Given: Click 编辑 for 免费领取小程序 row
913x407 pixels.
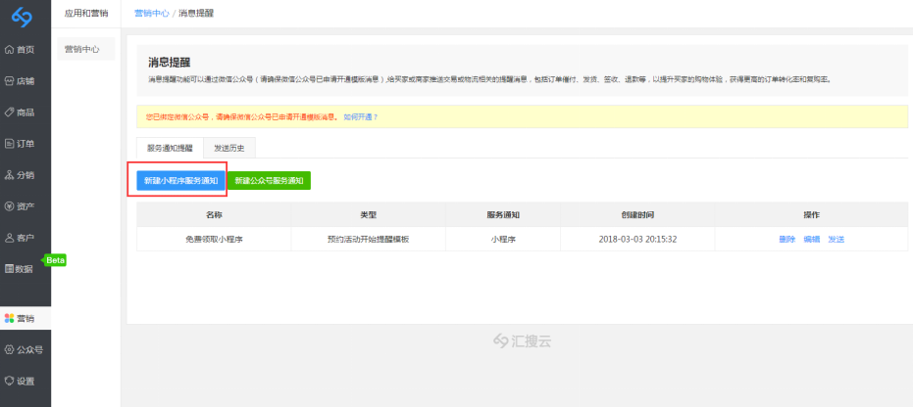Looking at the screenshot, I should coord(812,239).
